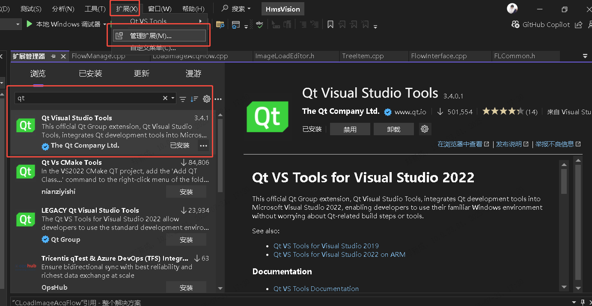Image resolution: width=592 pixels, height=306 pixels.
Task: Open gear settings next to 卸载 button
Action: point(425,129)
